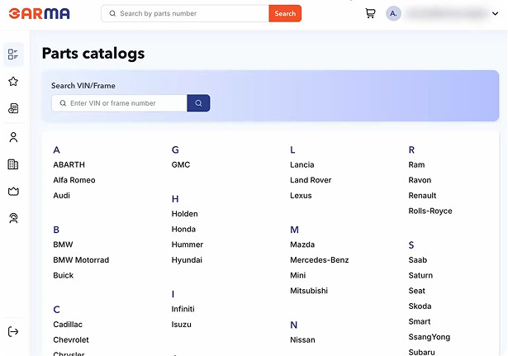The height and width of the screenshot is (356, 508).
Task: Click the VIN search magnifier button
Action: 199,103
